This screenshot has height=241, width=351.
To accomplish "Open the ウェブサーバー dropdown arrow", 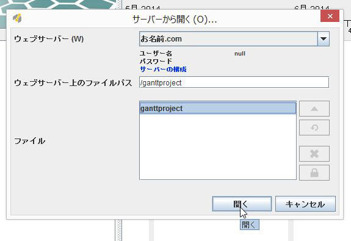I will click(x=324, y=39).
